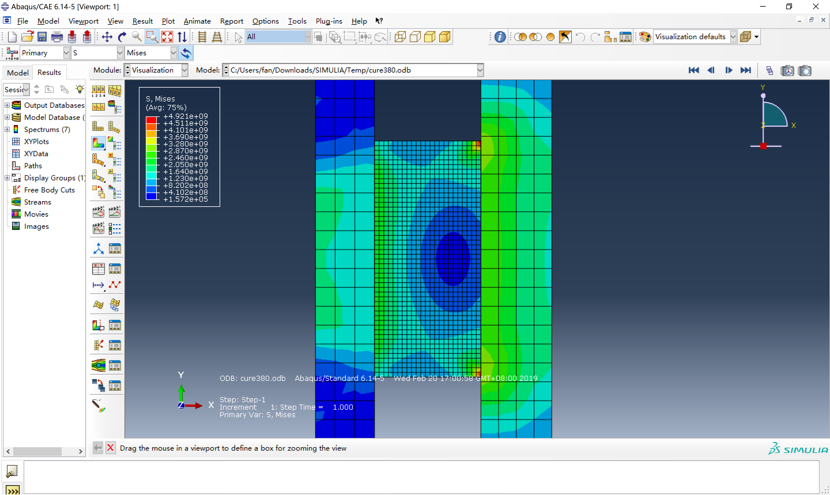This screenshot has width=830, height=495.
Task: Toggle the wireframe render style
Action: point(400,37)
